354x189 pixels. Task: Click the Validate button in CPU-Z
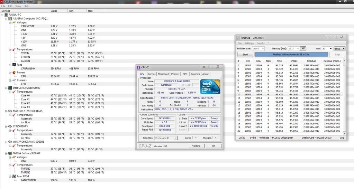[x=197, y=146]
